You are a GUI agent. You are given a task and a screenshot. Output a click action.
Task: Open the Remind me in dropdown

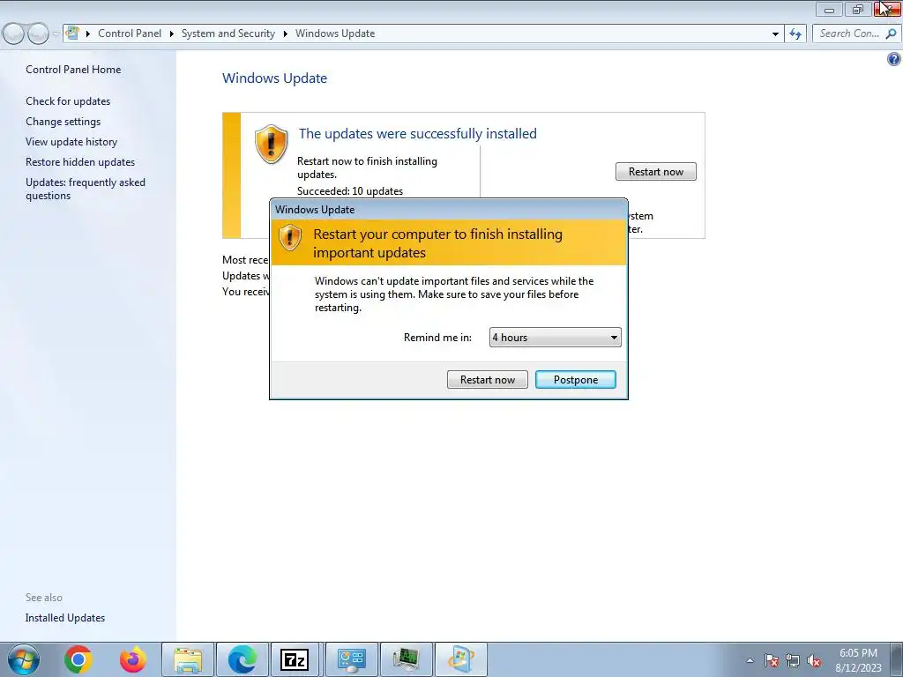[x=556, y=338]
